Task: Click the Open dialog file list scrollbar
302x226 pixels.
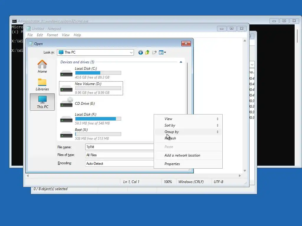Action: [x=187, y=88]
